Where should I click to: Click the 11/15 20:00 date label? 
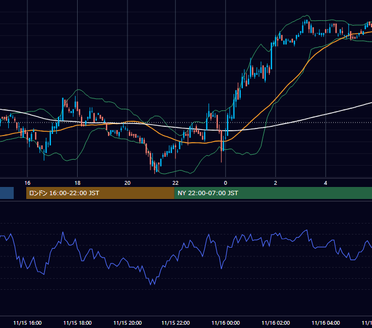(127, 323)
